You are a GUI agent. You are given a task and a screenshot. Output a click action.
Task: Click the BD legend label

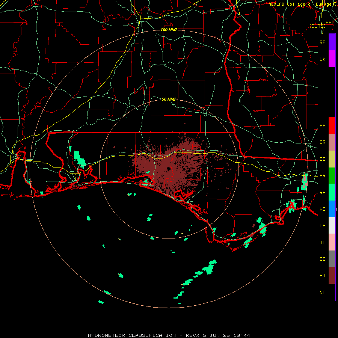pos(322,159)
